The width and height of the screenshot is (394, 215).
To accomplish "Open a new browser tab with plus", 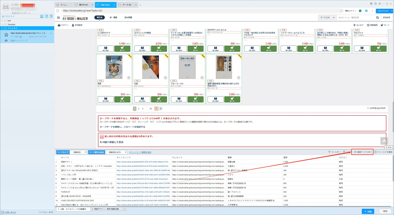I will click(x=141, y=5).
